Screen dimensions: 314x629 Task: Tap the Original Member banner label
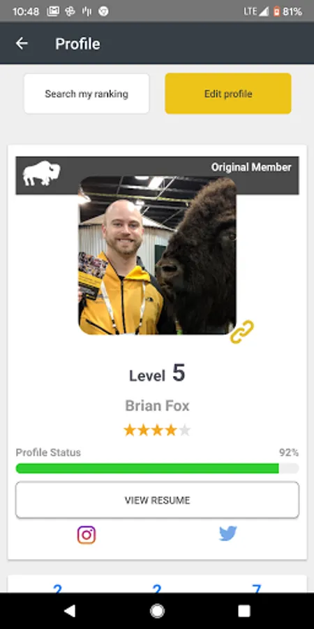251,167
